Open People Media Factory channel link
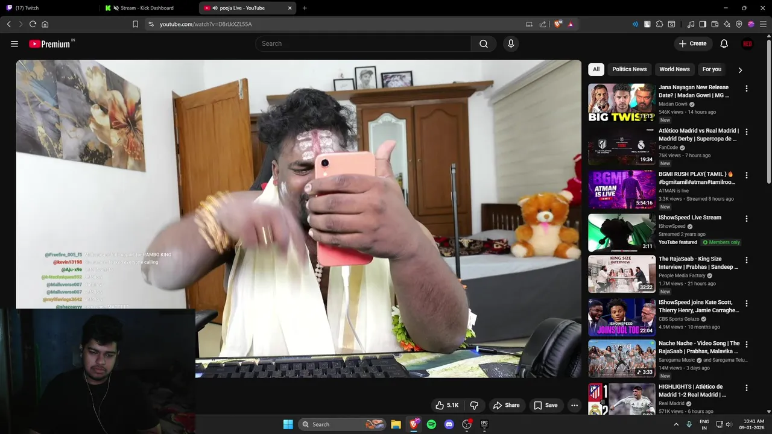This screenshot has height=434, width=772. tap(682, 275)
